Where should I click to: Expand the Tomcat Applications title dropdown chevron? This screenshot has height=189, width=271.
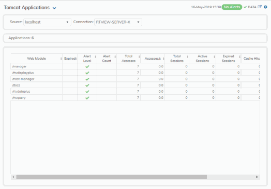[54, 8]
